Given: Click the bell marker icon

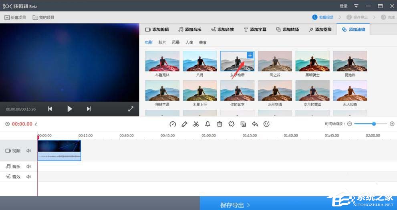Looking at the screenshot, I should [x=208, y=124].
